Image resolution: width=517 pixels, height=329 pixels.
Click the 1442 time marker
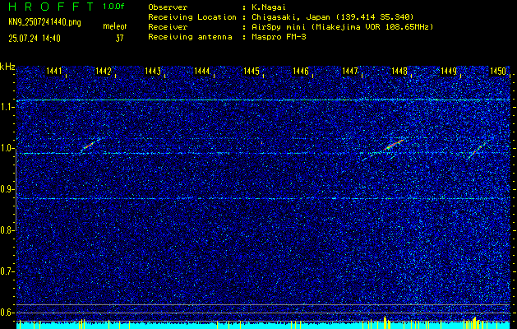click(x=103, y=71)
